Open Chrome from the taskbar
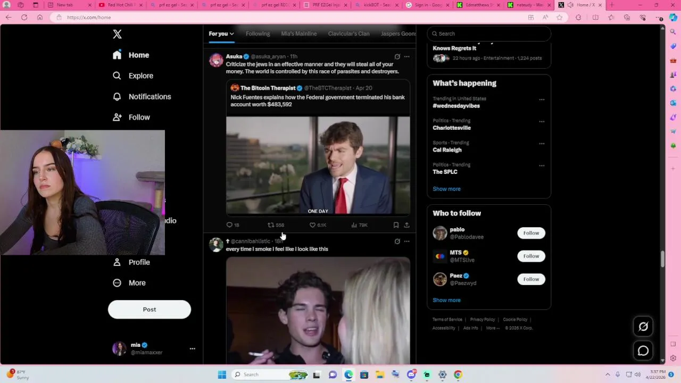The height and width of the screenshot is (383, 681). 458,374
